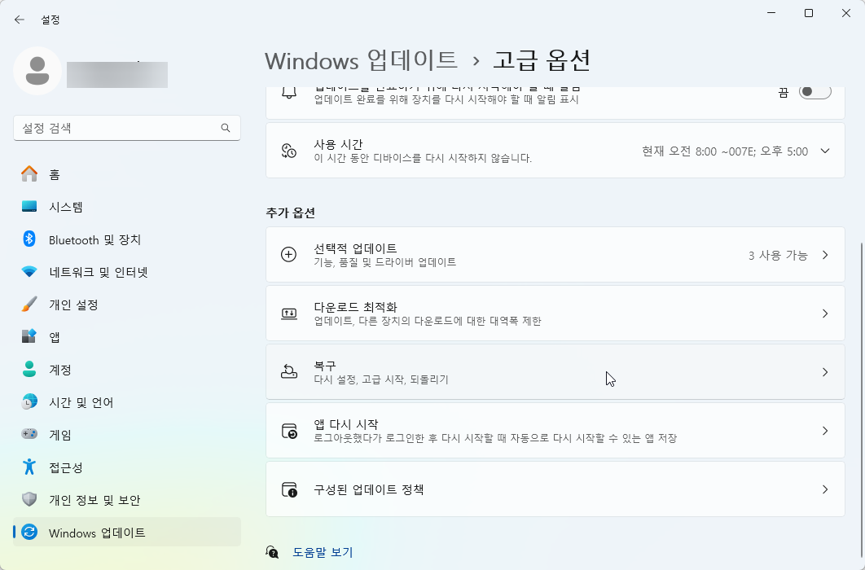The height and width of the screenshot is (570, 865).
Task: Open the 복구 card title
Action: pos(325,366)
